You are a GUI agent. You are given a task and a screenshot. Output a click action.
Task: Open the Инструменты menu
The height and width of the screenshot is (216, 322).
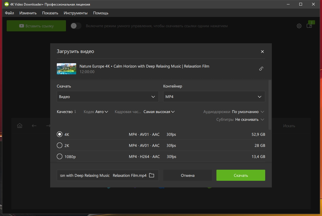click(76, 13)
